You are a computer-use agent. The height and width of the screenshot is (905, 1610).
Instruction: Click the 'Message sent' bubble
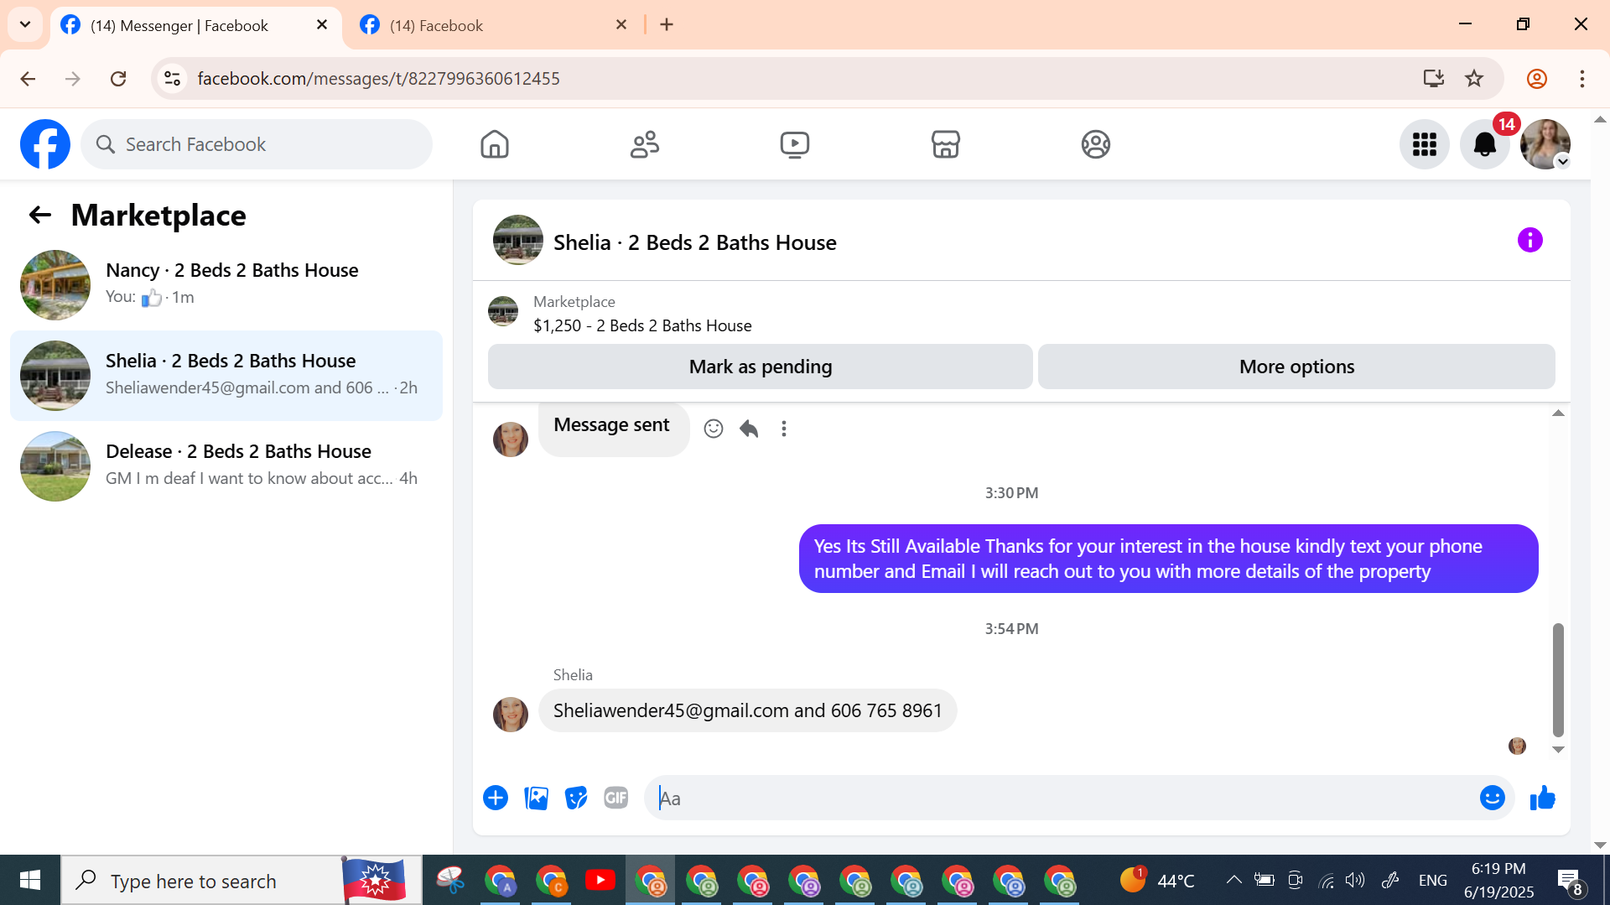click(613, 429)
